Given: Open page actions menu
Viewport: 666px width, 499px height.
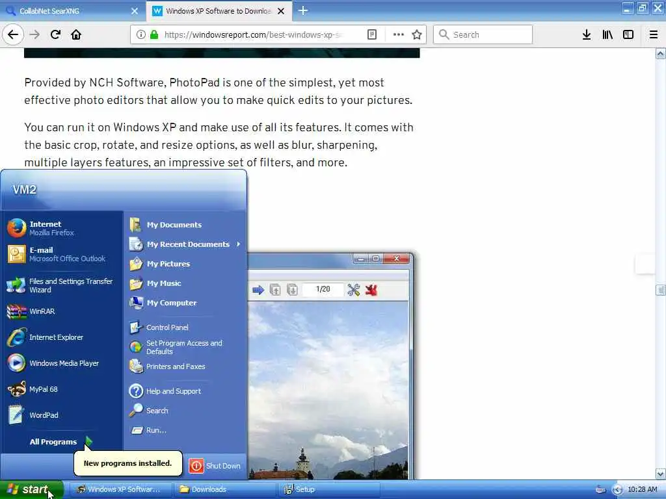Looking at the screenshot, I should point(398,34).
